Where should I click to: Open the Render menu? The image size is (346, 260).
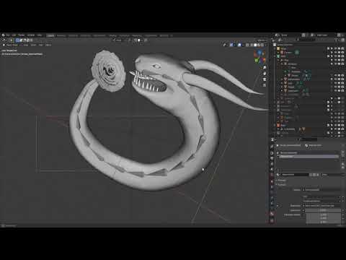[x=22, y=35]
